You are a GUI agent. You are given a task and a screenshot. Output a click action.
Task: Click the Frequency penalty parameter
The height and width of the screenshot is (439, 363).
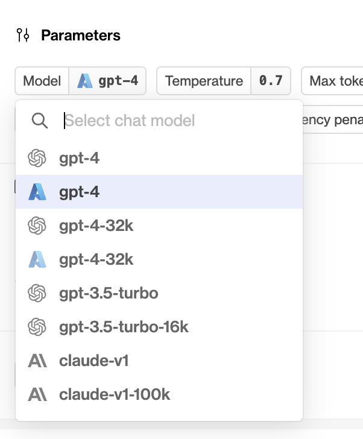pyautogui.click(x=333, y=119)
